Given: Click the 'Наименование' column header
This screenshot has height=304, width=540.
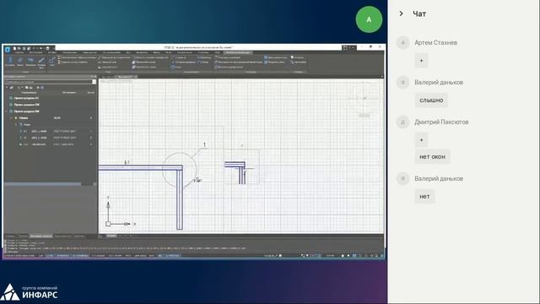Looking at the screenshot, I should tap(29, 92).
